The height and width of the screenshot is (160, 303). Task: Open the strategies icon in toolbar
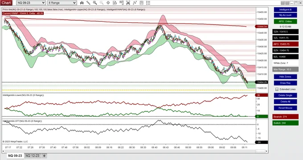click(141, 3)
